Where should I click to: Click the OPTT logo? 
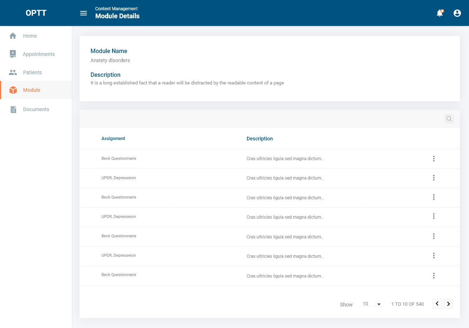36,13
